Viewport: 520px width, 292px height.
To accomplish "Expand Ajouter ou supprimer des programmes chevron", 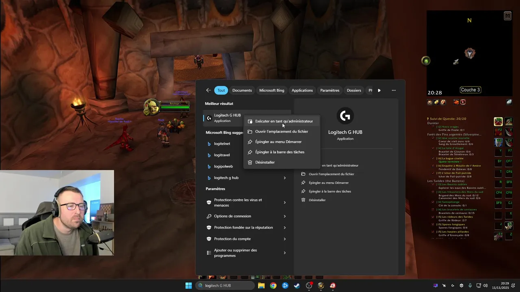I will pyautogui.click(x=284, y=253).
